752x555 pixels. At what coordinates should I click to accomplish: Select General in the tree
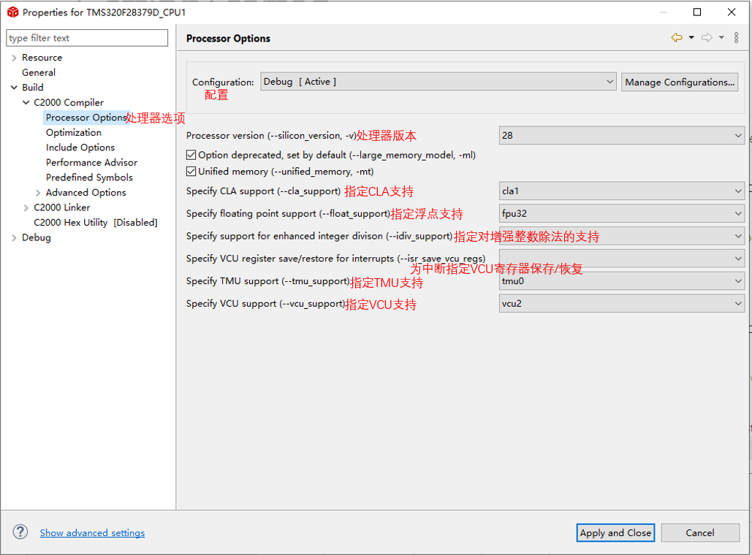[38, 72]
